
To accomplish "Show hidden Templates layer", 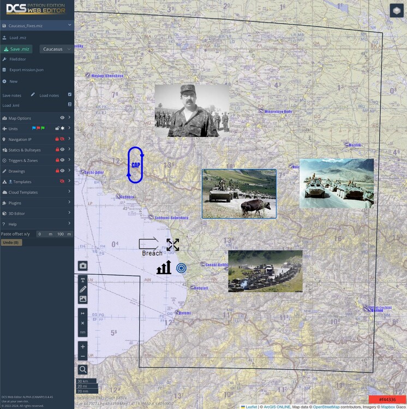I will coord(62,181).
